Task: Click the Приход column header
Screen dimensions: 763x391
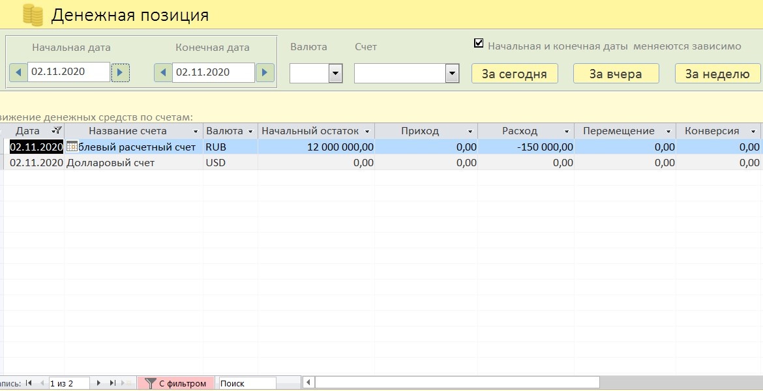Action: click(426, 131)
